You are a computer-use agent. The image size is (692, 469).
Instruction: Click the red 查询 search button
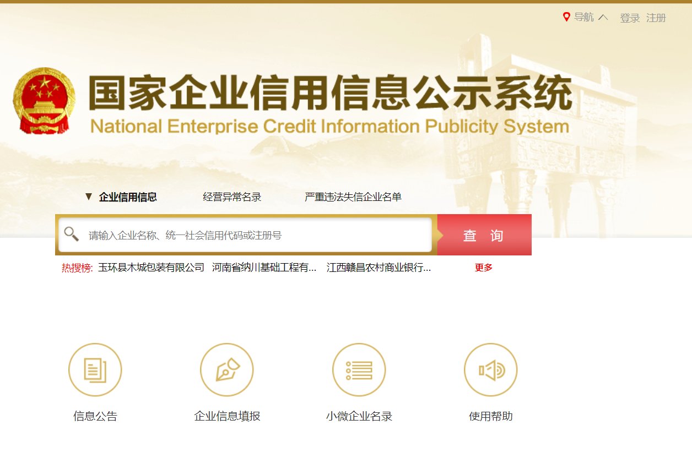[484, 235]
